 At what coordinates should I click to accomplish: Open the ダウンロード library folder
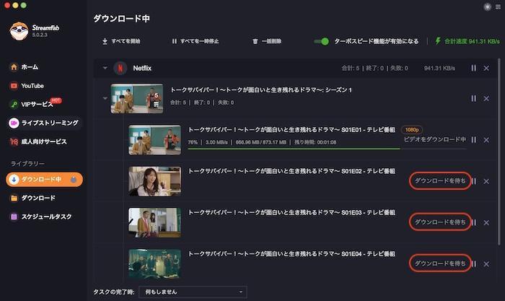click(x=32, y=198)
